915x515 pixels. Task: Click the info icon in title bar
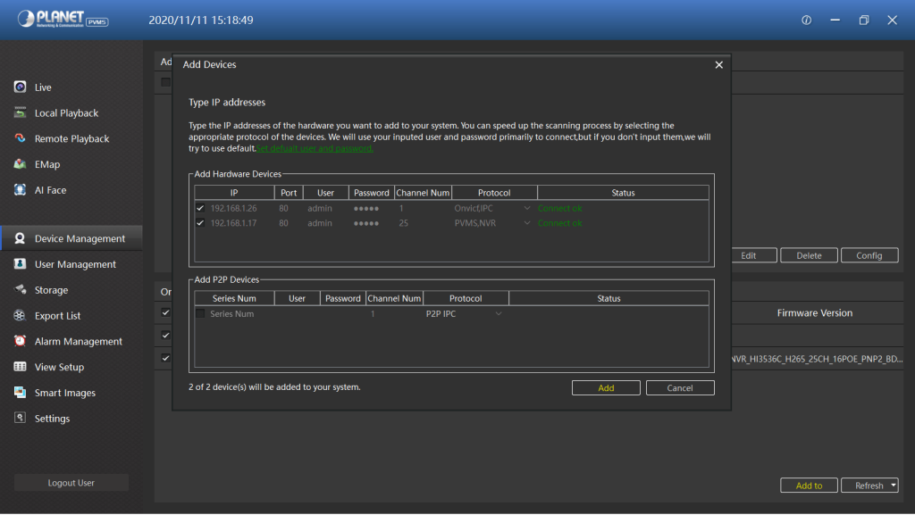[807, 20]
